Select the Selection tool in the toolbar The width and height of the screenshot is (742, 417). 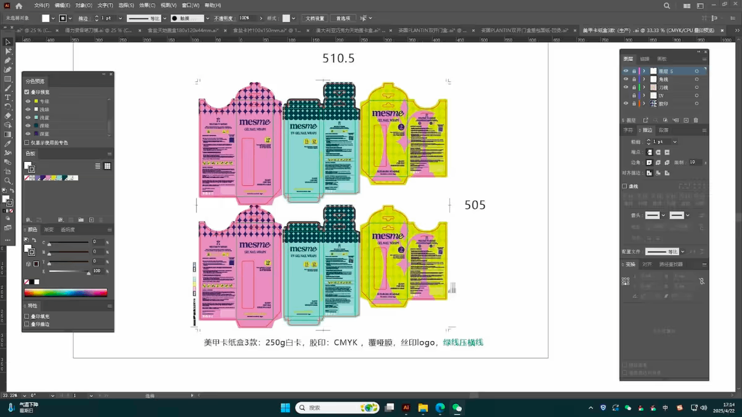pos(8,41)
